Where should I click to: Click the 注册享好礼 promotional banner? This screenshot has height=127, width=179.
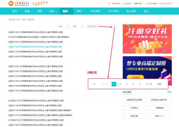[x=147, y=39]
